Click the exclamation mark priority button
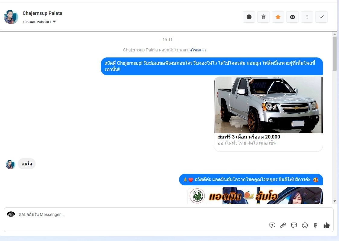This screenshot has height=241, width=339. (307, 17)
